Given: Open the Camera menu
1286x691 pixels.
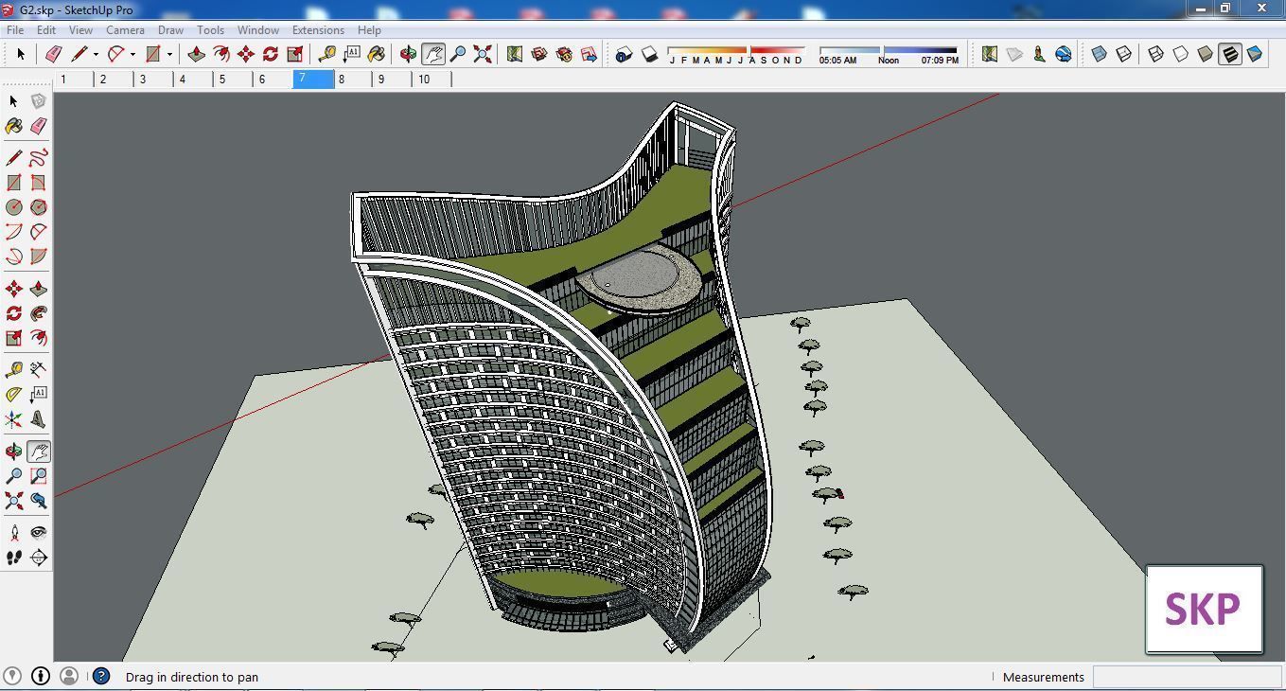Looking at the screenshot, I should (125, 29).
